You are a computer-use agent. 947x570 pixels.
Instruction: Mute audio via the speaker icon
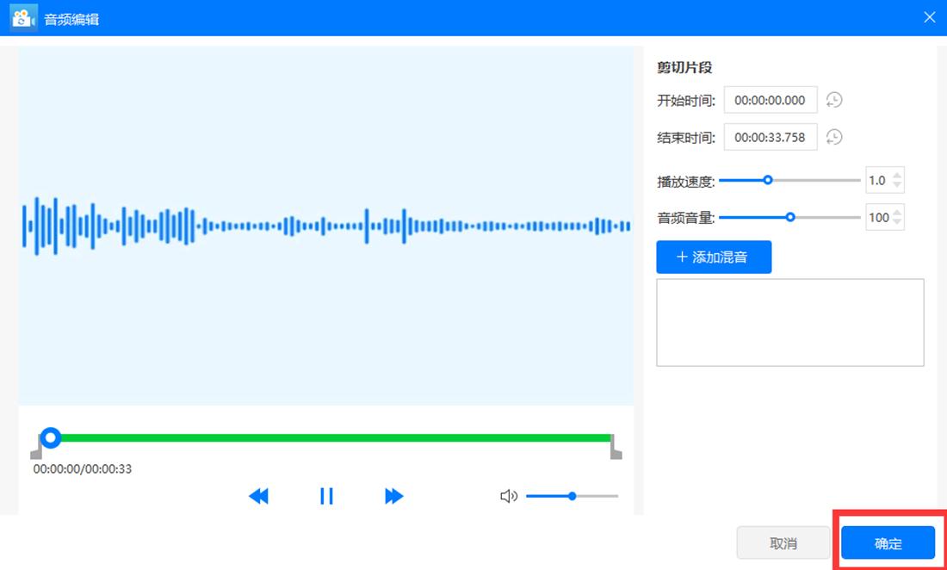click(509, 496)
